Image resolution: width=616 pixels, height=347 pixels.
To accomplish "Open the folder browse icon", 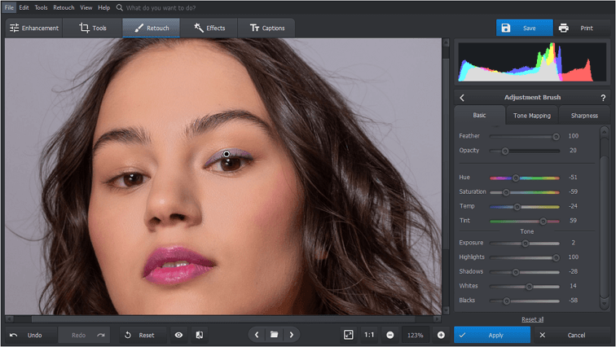I will click(x=275, y=335).
